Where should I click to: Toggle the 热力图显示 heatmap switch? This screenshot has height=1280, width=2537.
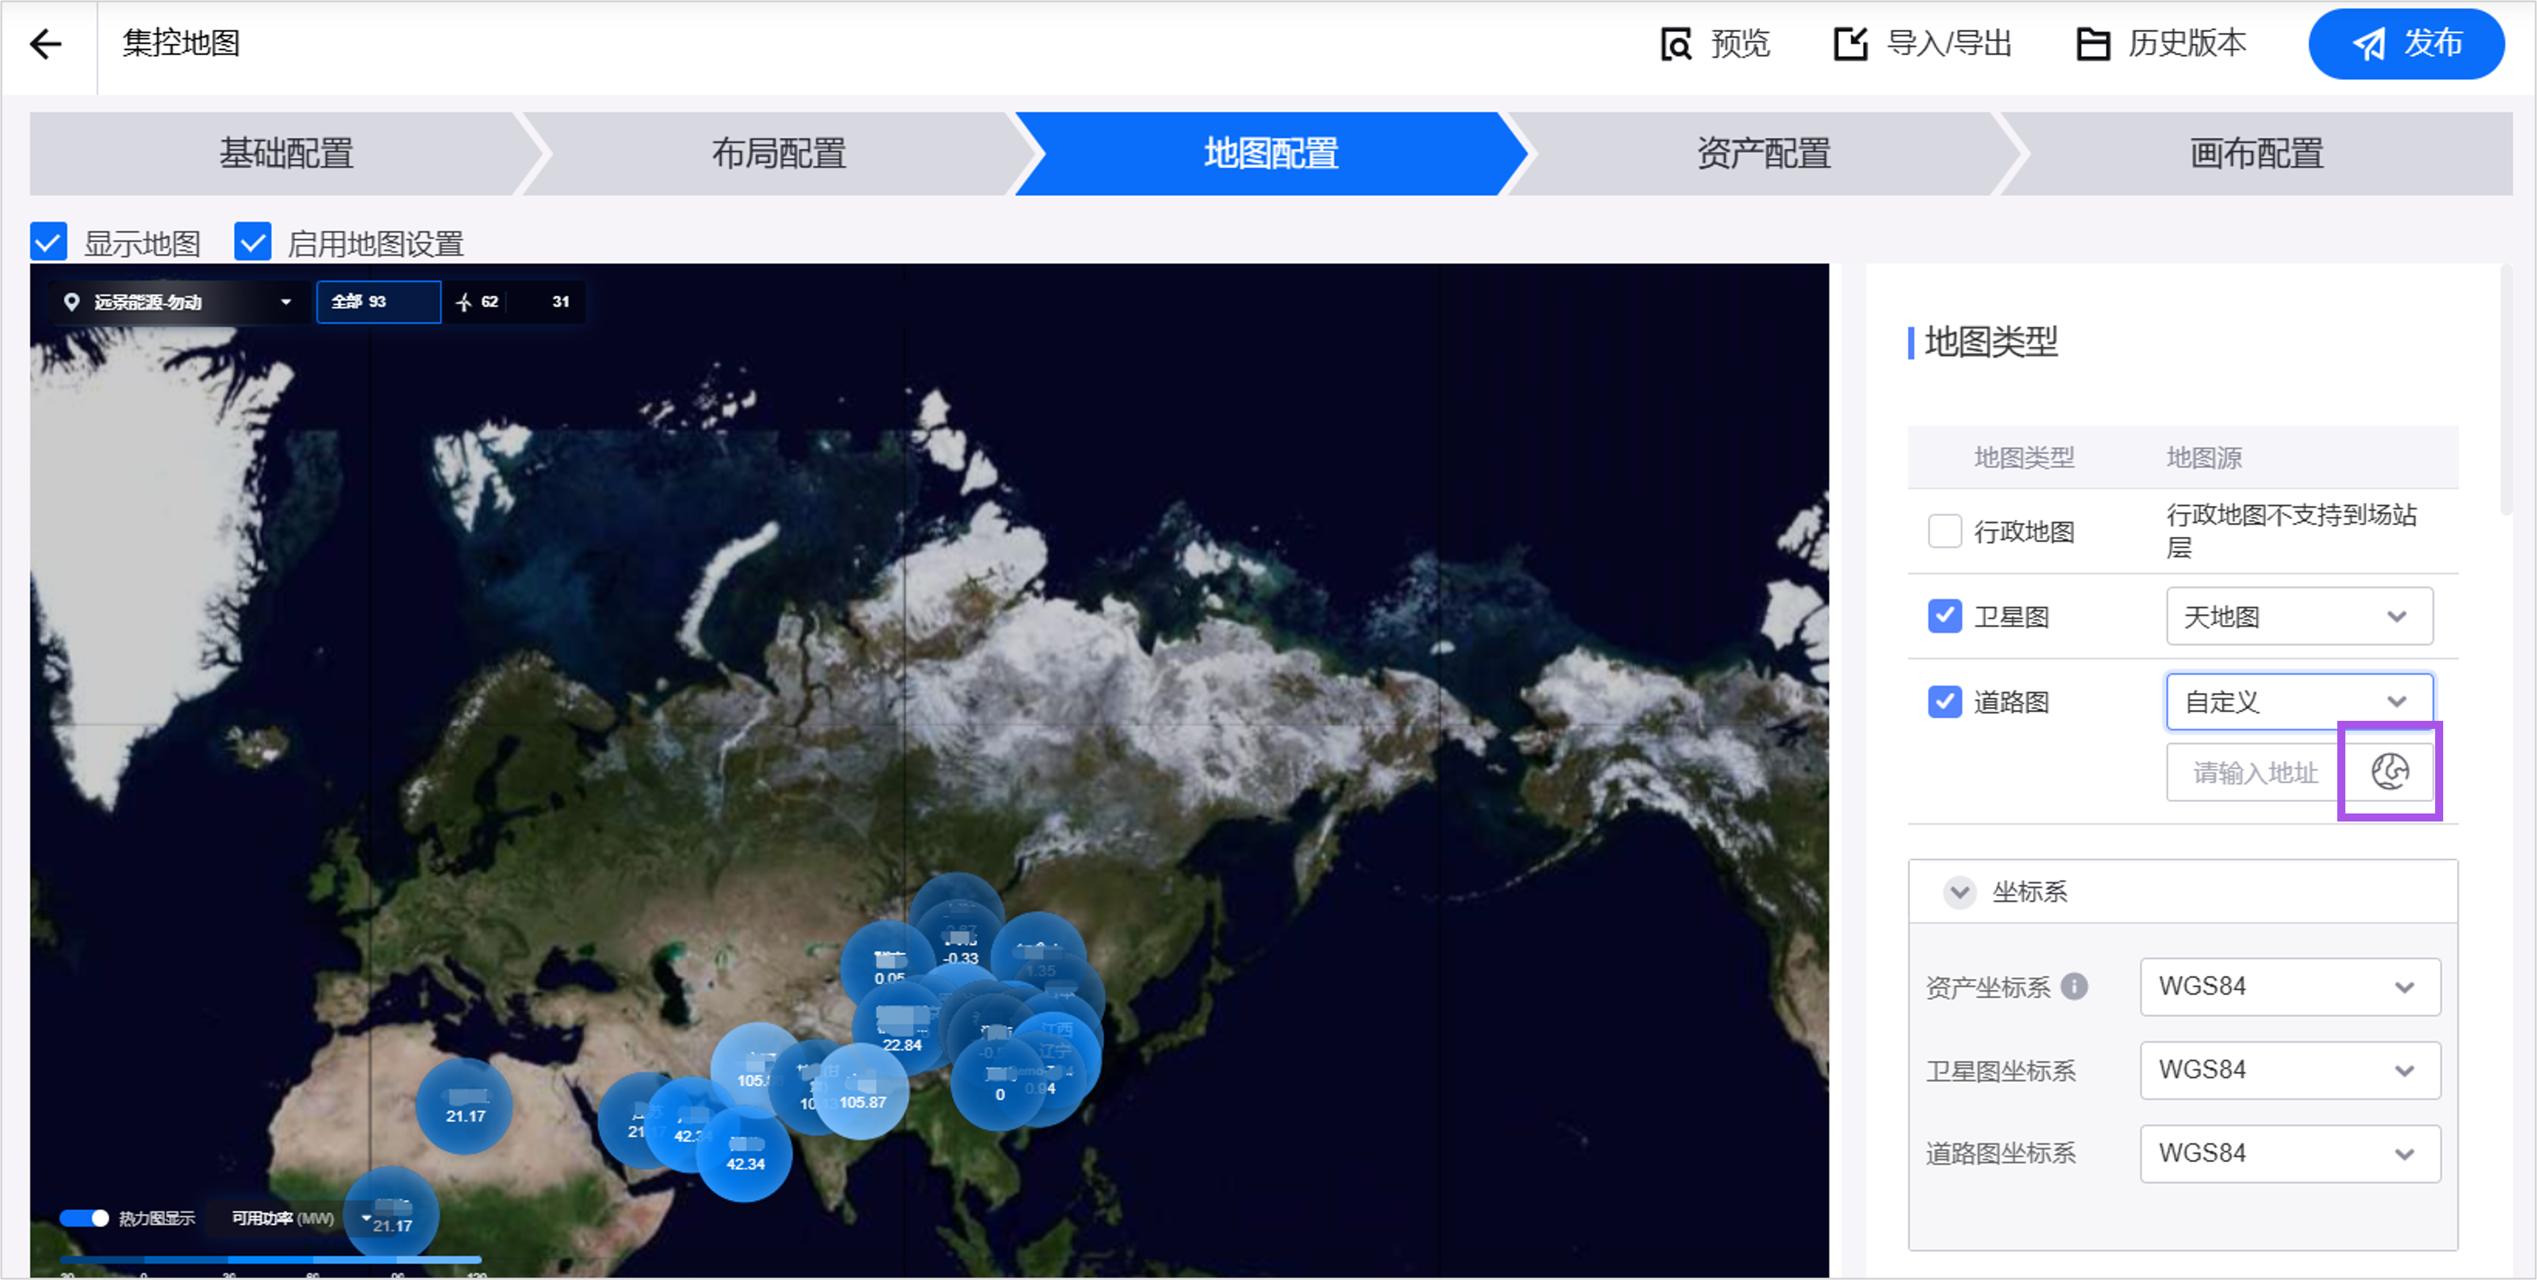85,1219
